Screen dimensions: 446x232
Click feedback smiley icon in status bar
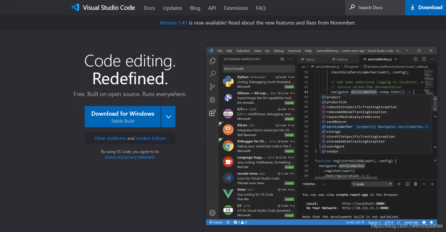[424, 222]
